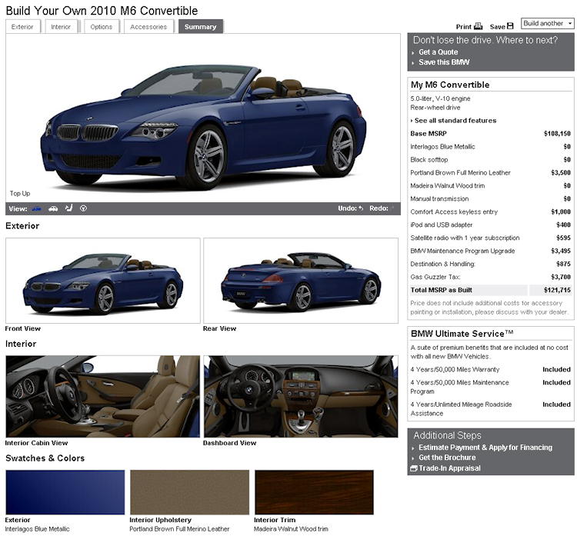Open Estimate Payment & Apply for Financing
Screen dimensions: 577x536
click(x=485, y=448)
